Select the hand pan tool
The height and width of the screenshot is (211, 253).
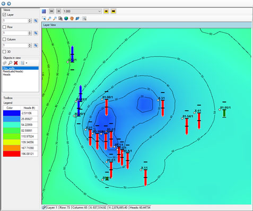72,19
